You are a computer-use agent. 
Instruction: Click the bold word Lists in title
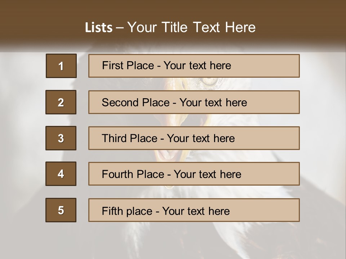(x=99, y=28)
